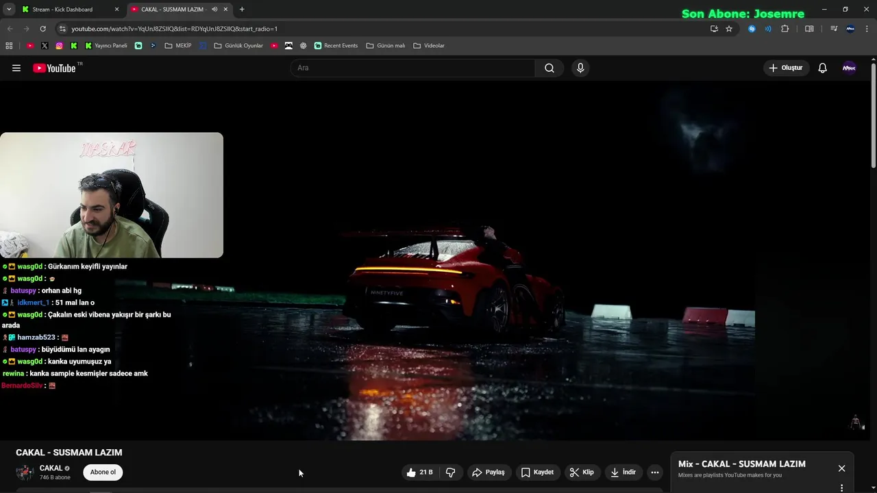Viewport: 877px width, 493px height.
Task: Open the X (Twitter) bookmark
Action: [45, 46]
